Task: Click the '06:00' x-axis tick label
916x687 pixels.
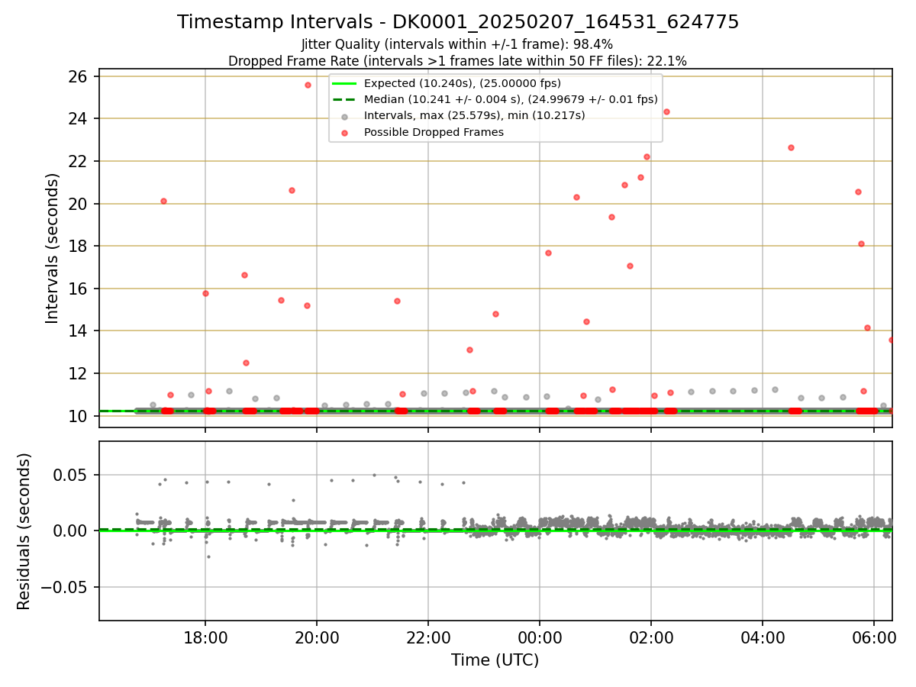Action: coord(874,637)
